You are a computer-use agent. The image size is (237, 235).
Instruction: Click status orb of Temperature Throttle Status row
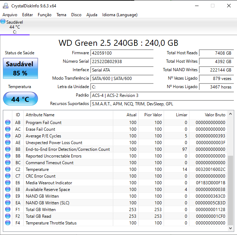8,223
